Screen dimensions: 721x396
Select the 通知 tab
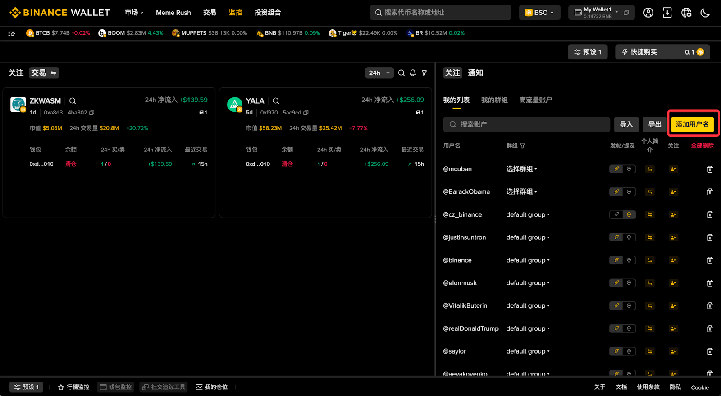(475, 73)
